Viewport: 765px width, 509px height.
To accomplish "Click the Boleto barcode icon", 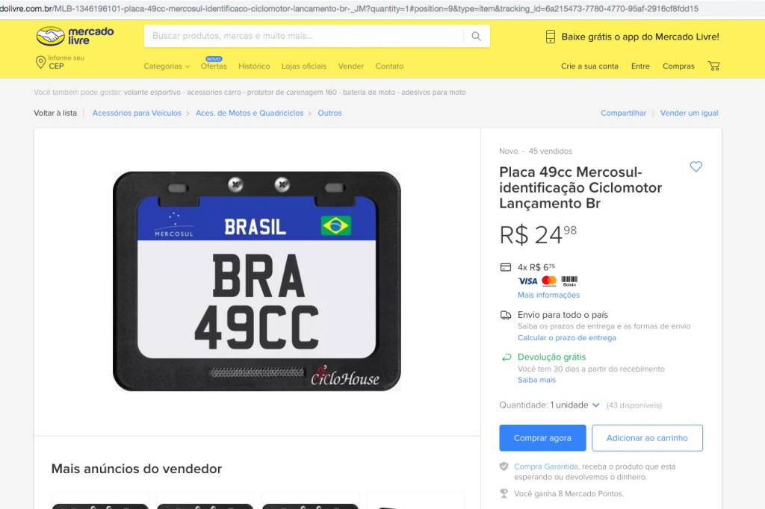I will [x=569, y=281].
